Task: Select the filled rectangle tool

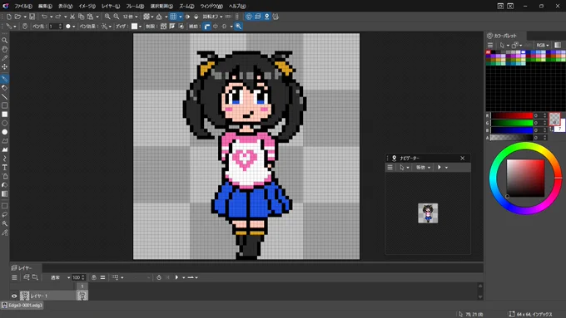Action: (x=5, y=114)
